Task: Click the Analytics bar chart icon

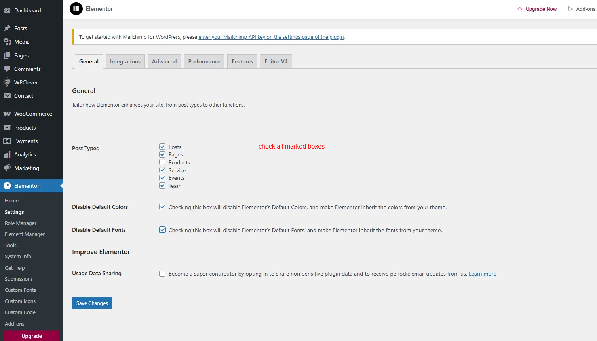Action: (x=7, y=154)
